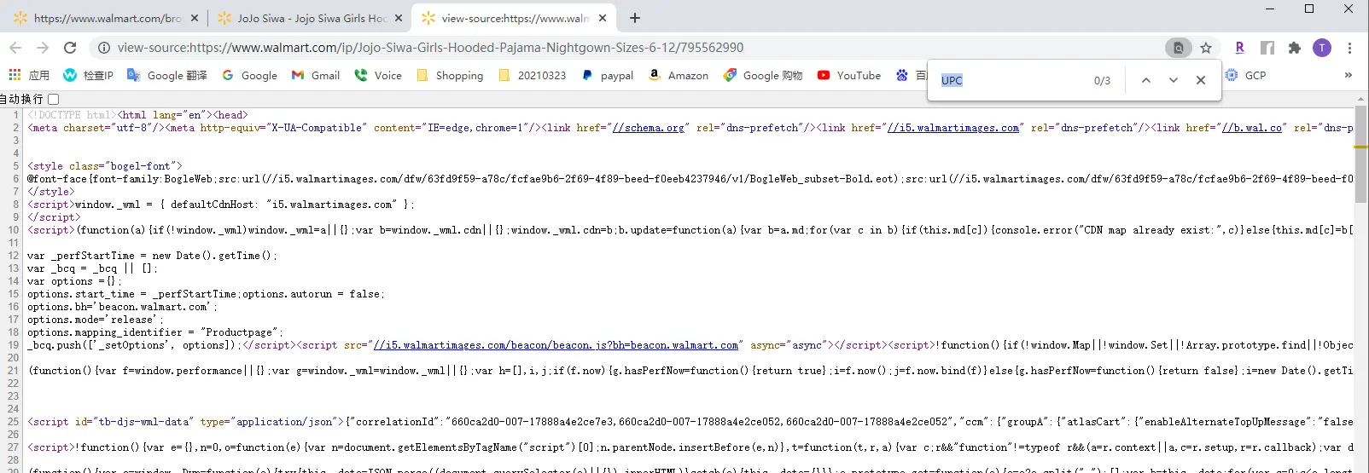This screenshot has height=473, width=1369.
Task: Click scrollbar up arrow
Action: (x=1360, y=99)
